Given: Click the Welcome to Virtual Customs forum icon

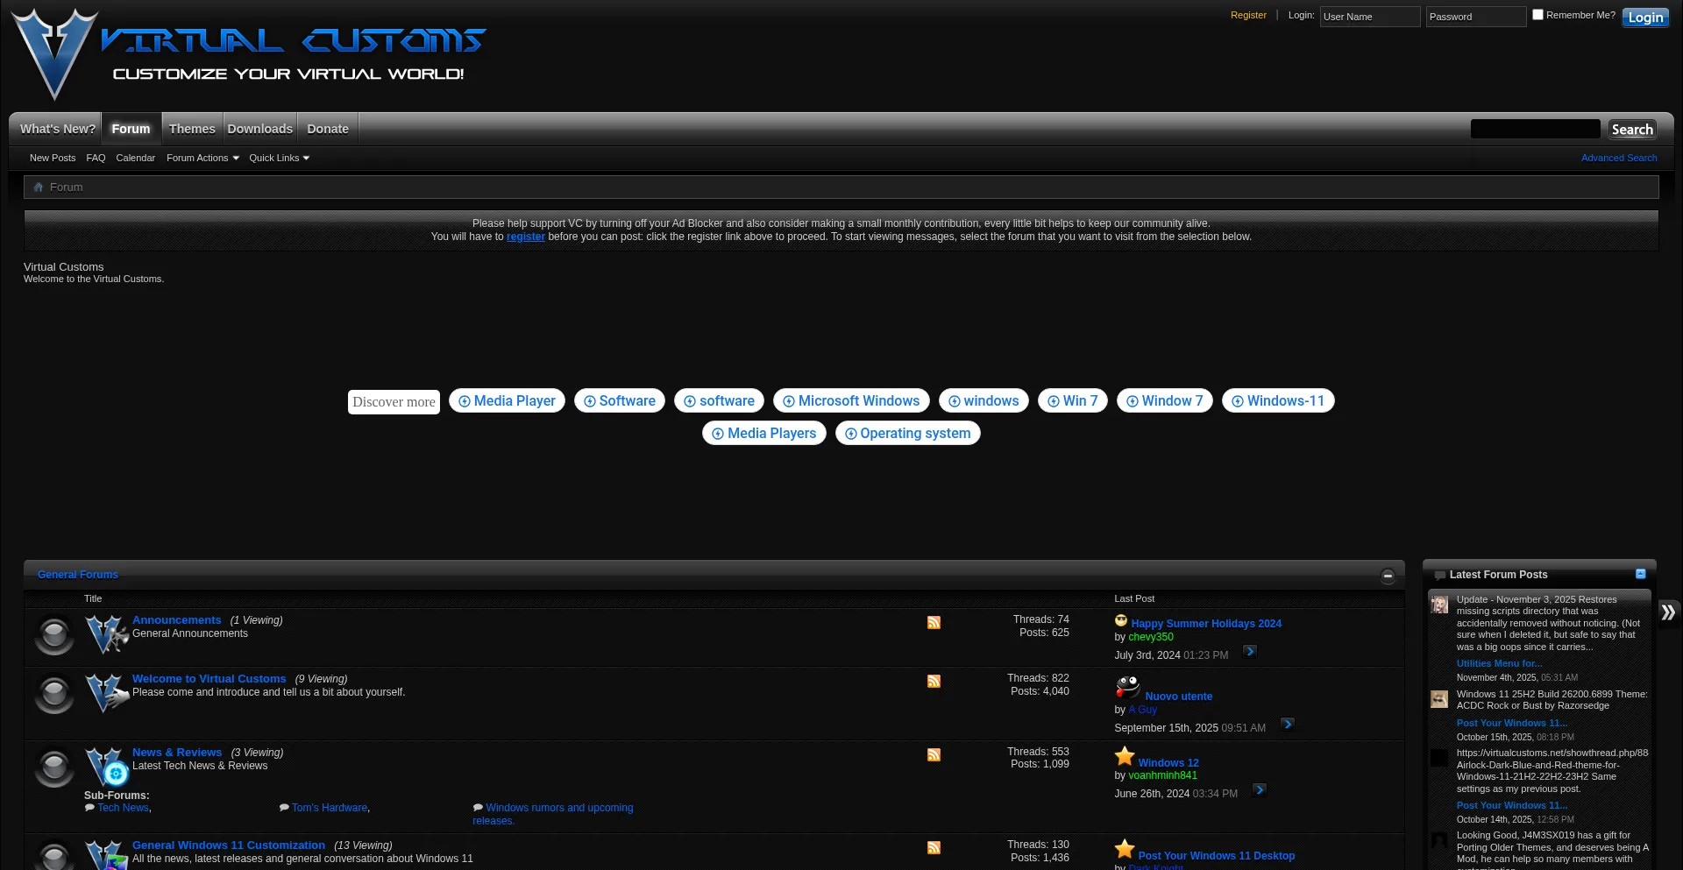Looking at the screenshot, I should pyautogui.click(x=106, y=692).
